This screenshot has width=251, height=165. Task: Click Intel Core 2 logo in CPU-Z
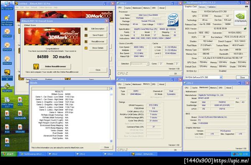coord(173,20)
